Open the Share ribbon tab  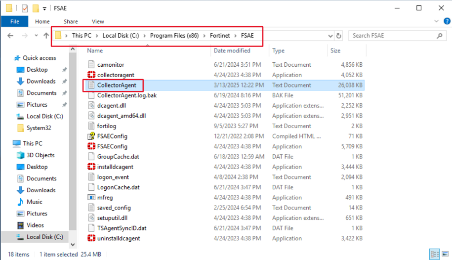[71, 21]
